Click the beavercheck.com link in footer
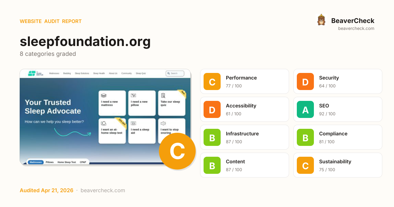394x207 pixels. click(x=103, y=191)
